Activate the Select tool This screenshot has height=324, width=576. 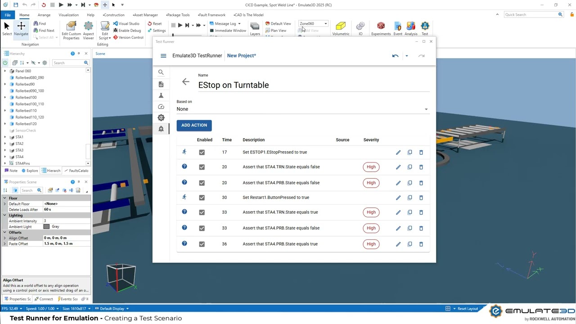(7, 29)
